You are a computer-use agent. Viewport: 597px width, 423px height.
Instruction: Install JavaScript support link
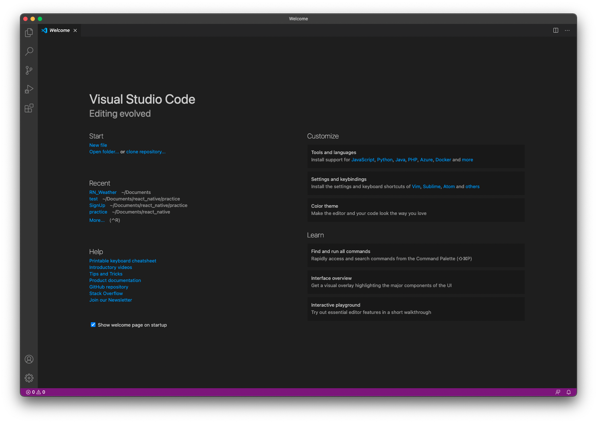363,160
